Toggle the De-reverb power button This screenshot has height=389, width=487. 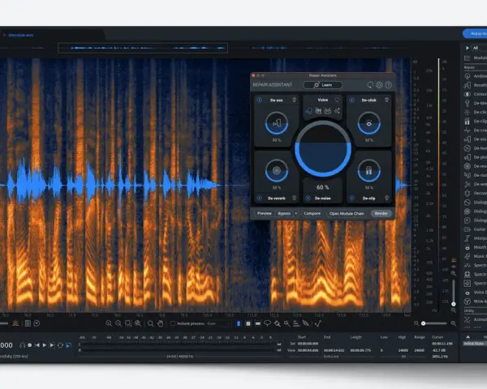(x=260, y=198)
